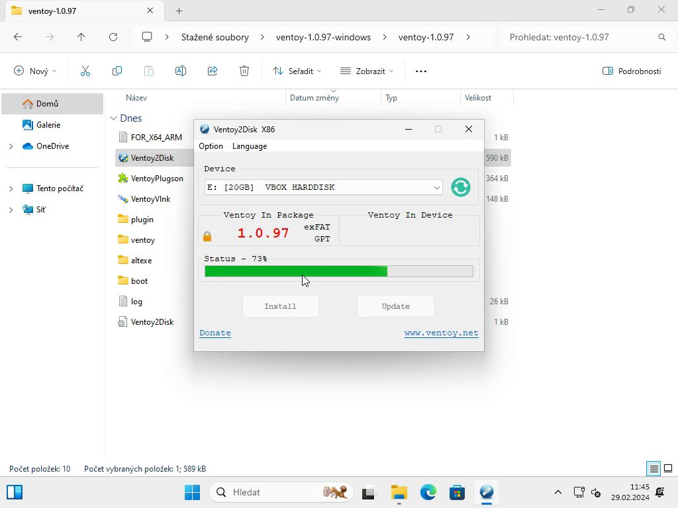
Task: Switch to list details view layout toggle
Action: coord(654,469)
